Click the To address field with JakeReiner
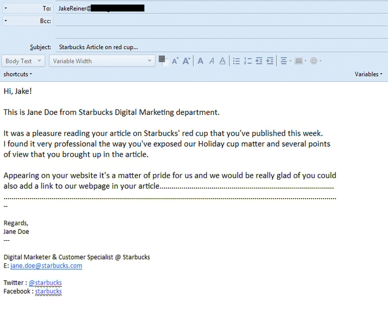 (x=221, y=8)
